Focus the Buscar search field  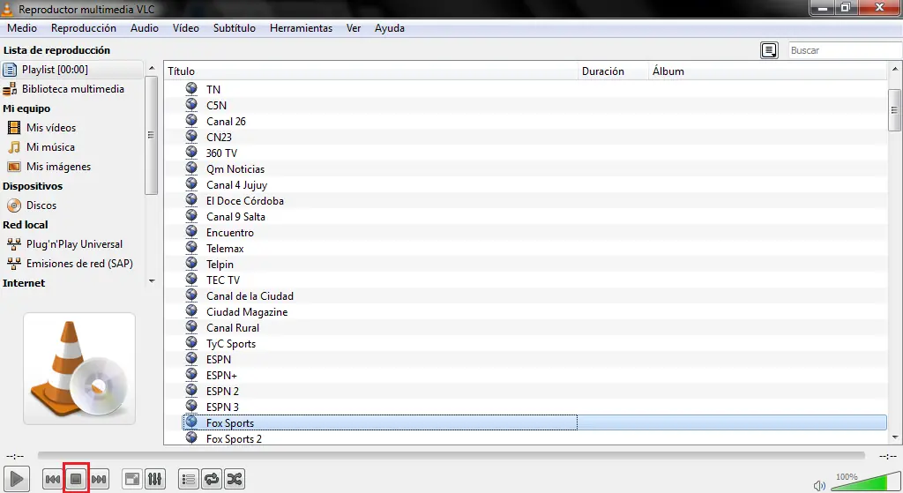pyautogui.click(x=845, y=50)
